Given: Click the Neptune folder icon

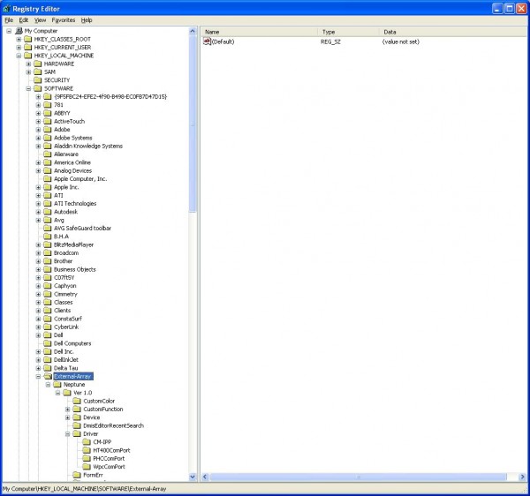Looking at the screenshot, I should [57, 385].
